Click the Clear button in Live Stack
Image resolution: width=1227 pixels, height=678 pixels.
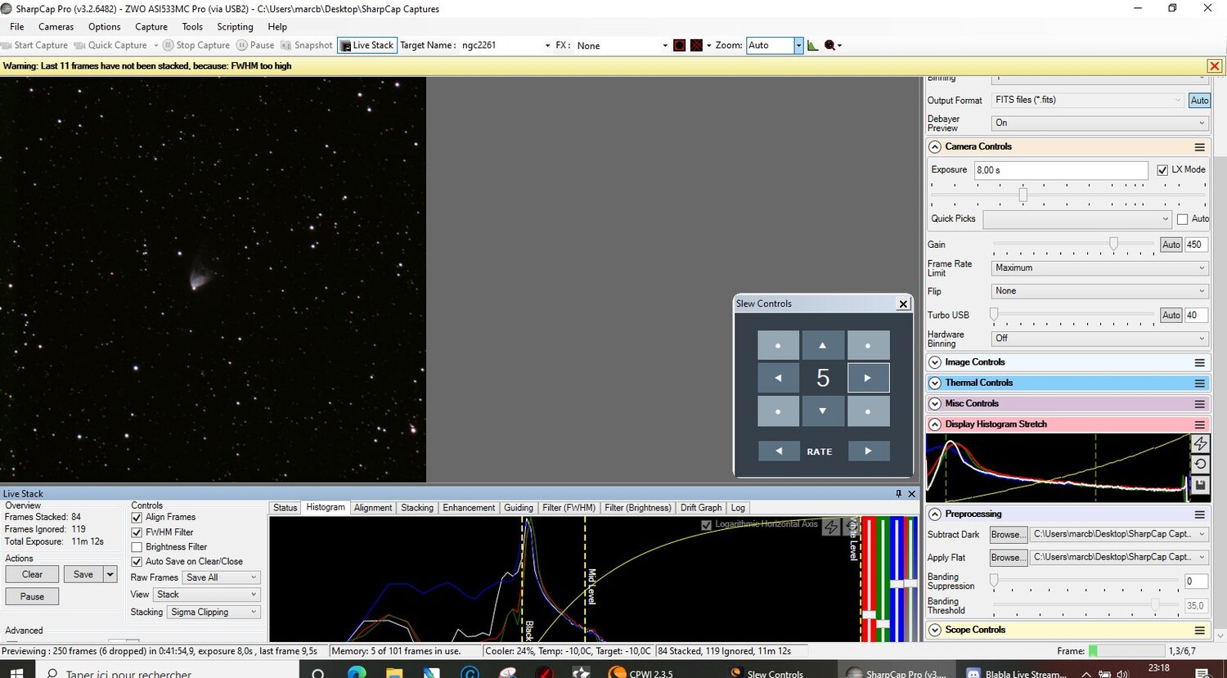tap(32, 575)
